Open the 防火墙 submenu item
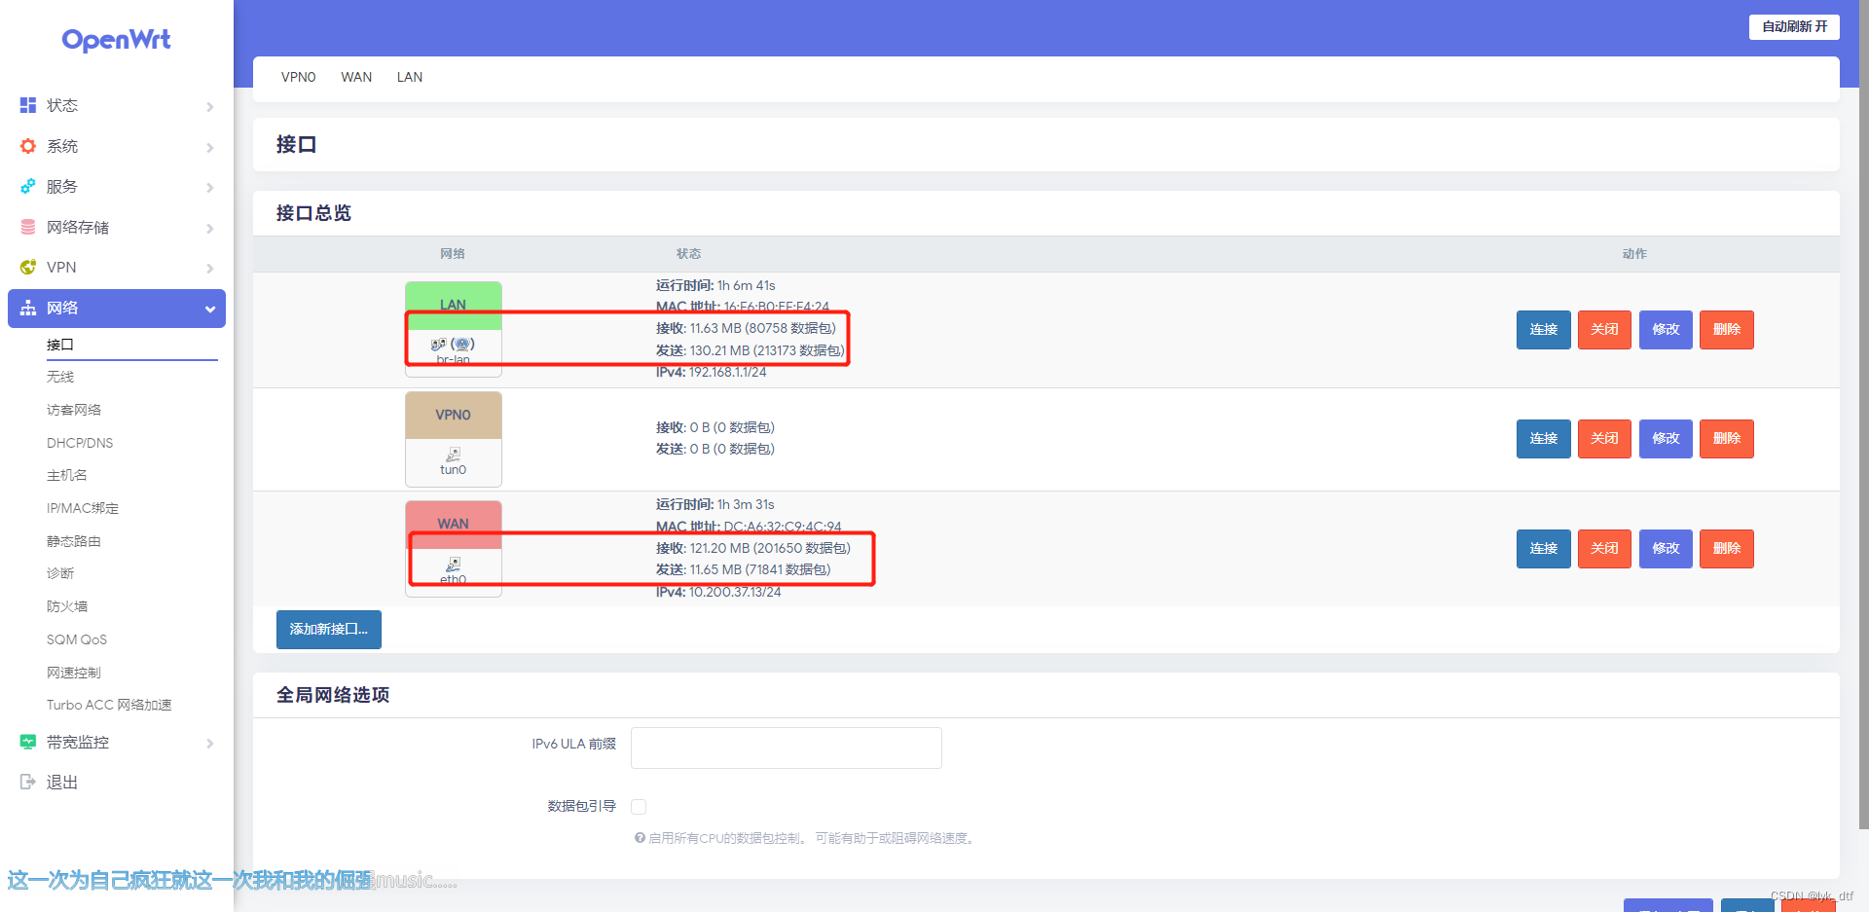 [x=67, y=606]
